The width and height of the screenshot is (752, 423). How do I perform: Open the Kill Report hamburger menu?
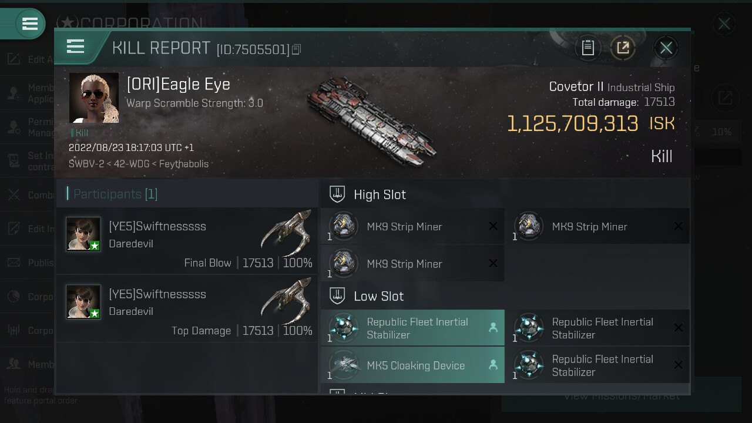[76, 46]
